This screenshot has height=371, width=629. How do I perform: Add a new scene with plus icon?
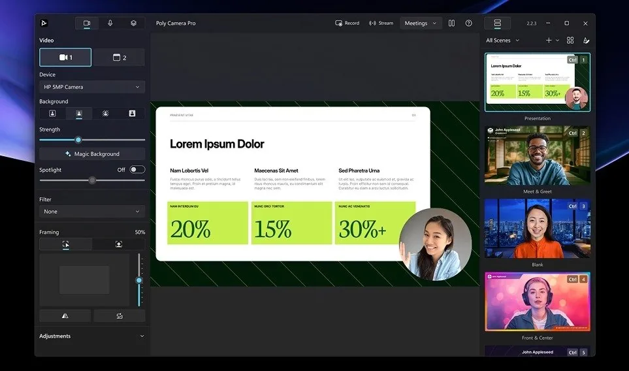click(549, 40)
